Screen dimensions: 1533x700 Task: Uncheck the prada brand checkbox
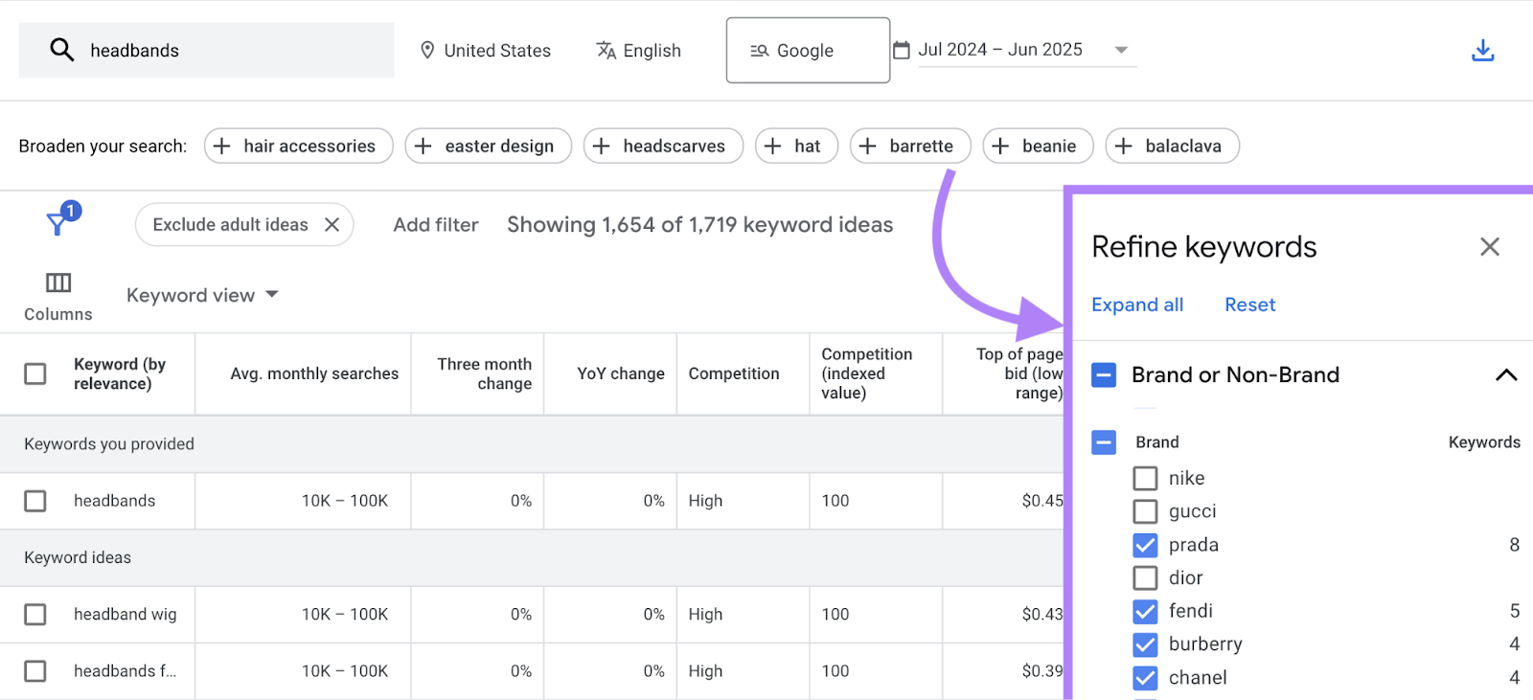pyautogui.click(x=1145, y=545)
